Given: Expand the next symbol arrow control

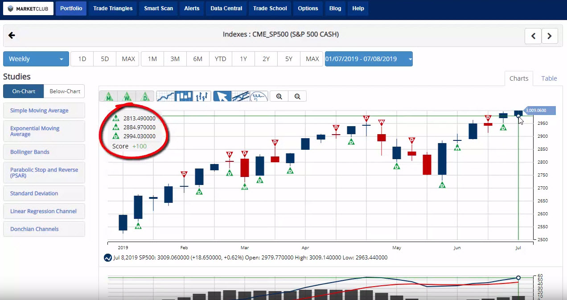Looking at the screenshot, I should click(x=550, y=36).
